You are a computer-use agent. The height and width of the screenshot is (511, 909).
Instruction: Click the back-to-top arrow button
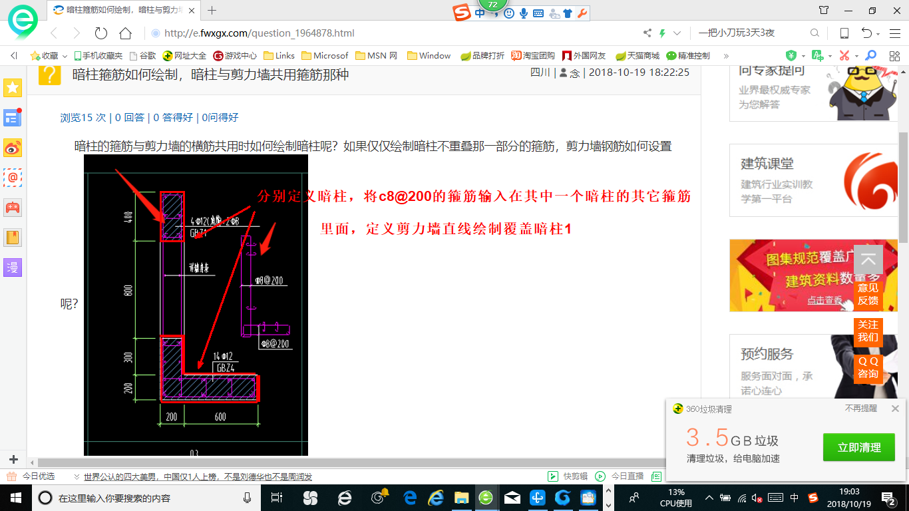point(868,260)
